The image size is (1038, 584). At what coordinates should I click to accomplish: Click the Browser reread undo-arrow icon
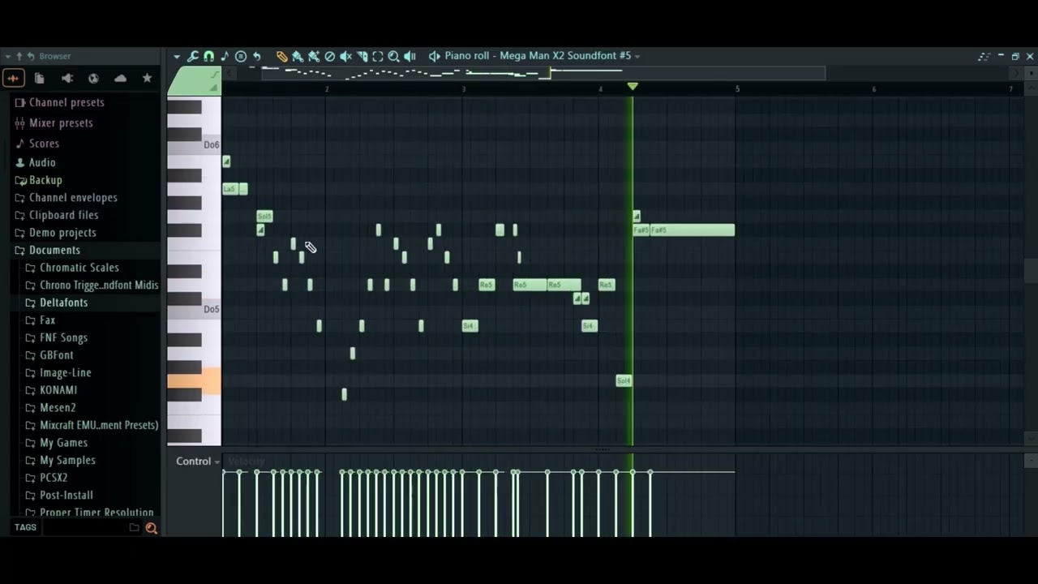pyautogui.click(x=31, y=56)
